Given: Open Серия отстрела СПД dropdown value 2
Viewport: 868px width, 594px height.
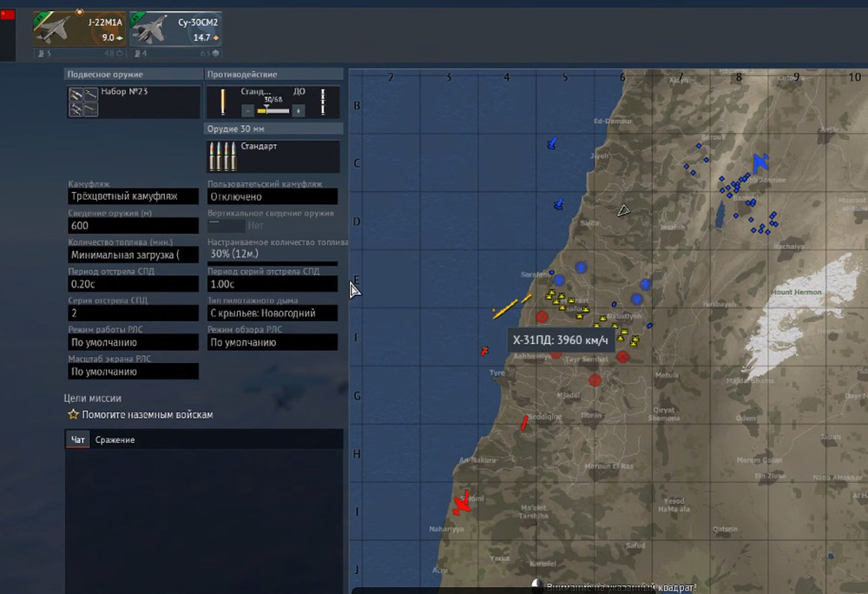Looking at the screenshot, I should pos(133,313).
